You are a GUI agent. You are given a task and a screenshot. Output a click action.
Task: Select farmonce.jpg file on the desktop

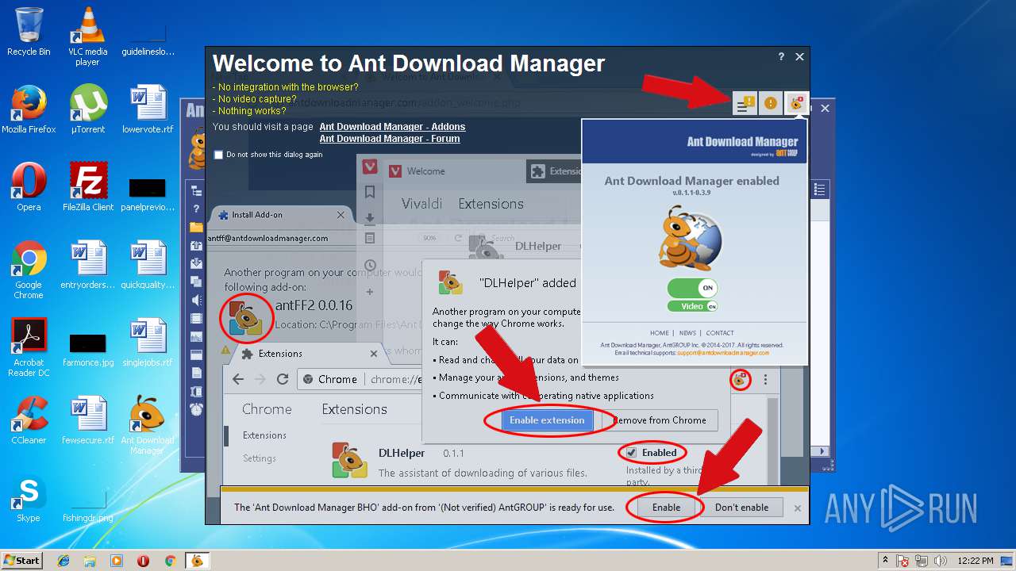87,349
